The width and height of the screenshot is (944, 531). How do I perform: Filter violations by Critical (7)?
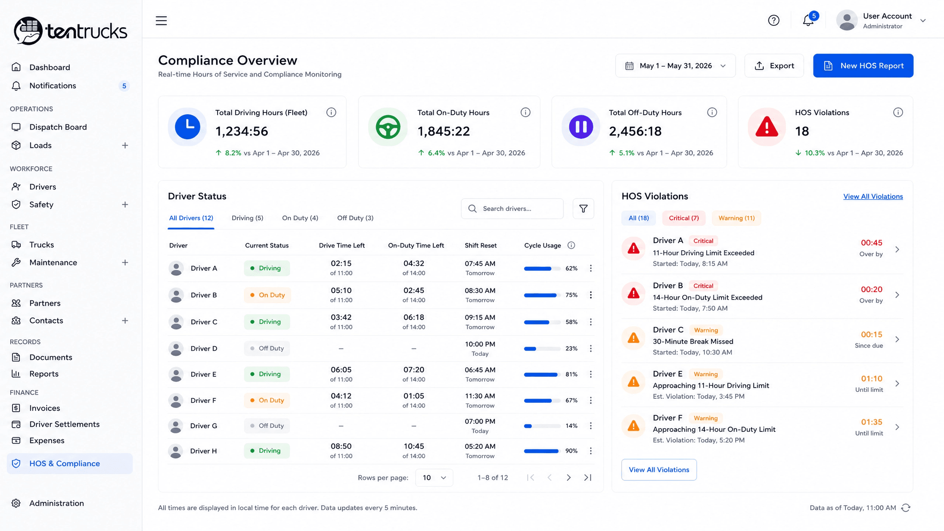pyautogui.click(x=684, y=218)
